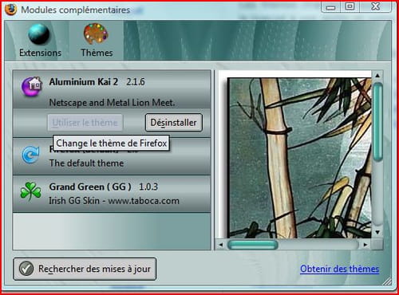Click the preview scroll up arrow

click(x=377, y=76)
